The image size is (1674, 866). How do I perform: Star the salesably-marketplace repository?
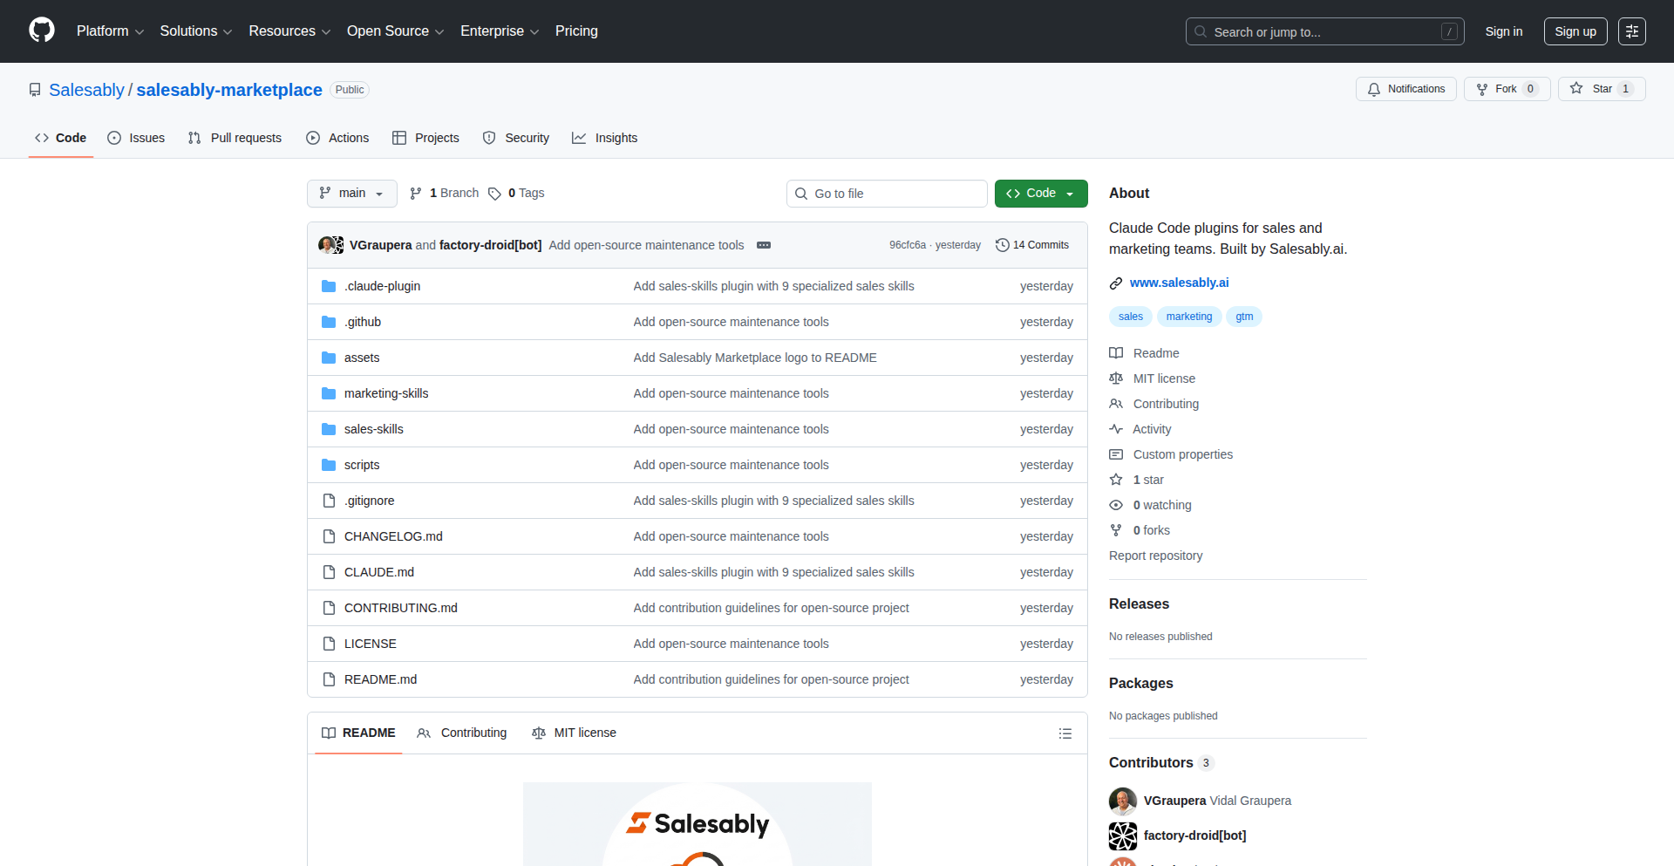point(1602,89)
